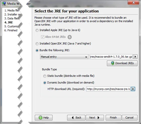Select step 4. JRE in sidebar

(x=9, y=22)
